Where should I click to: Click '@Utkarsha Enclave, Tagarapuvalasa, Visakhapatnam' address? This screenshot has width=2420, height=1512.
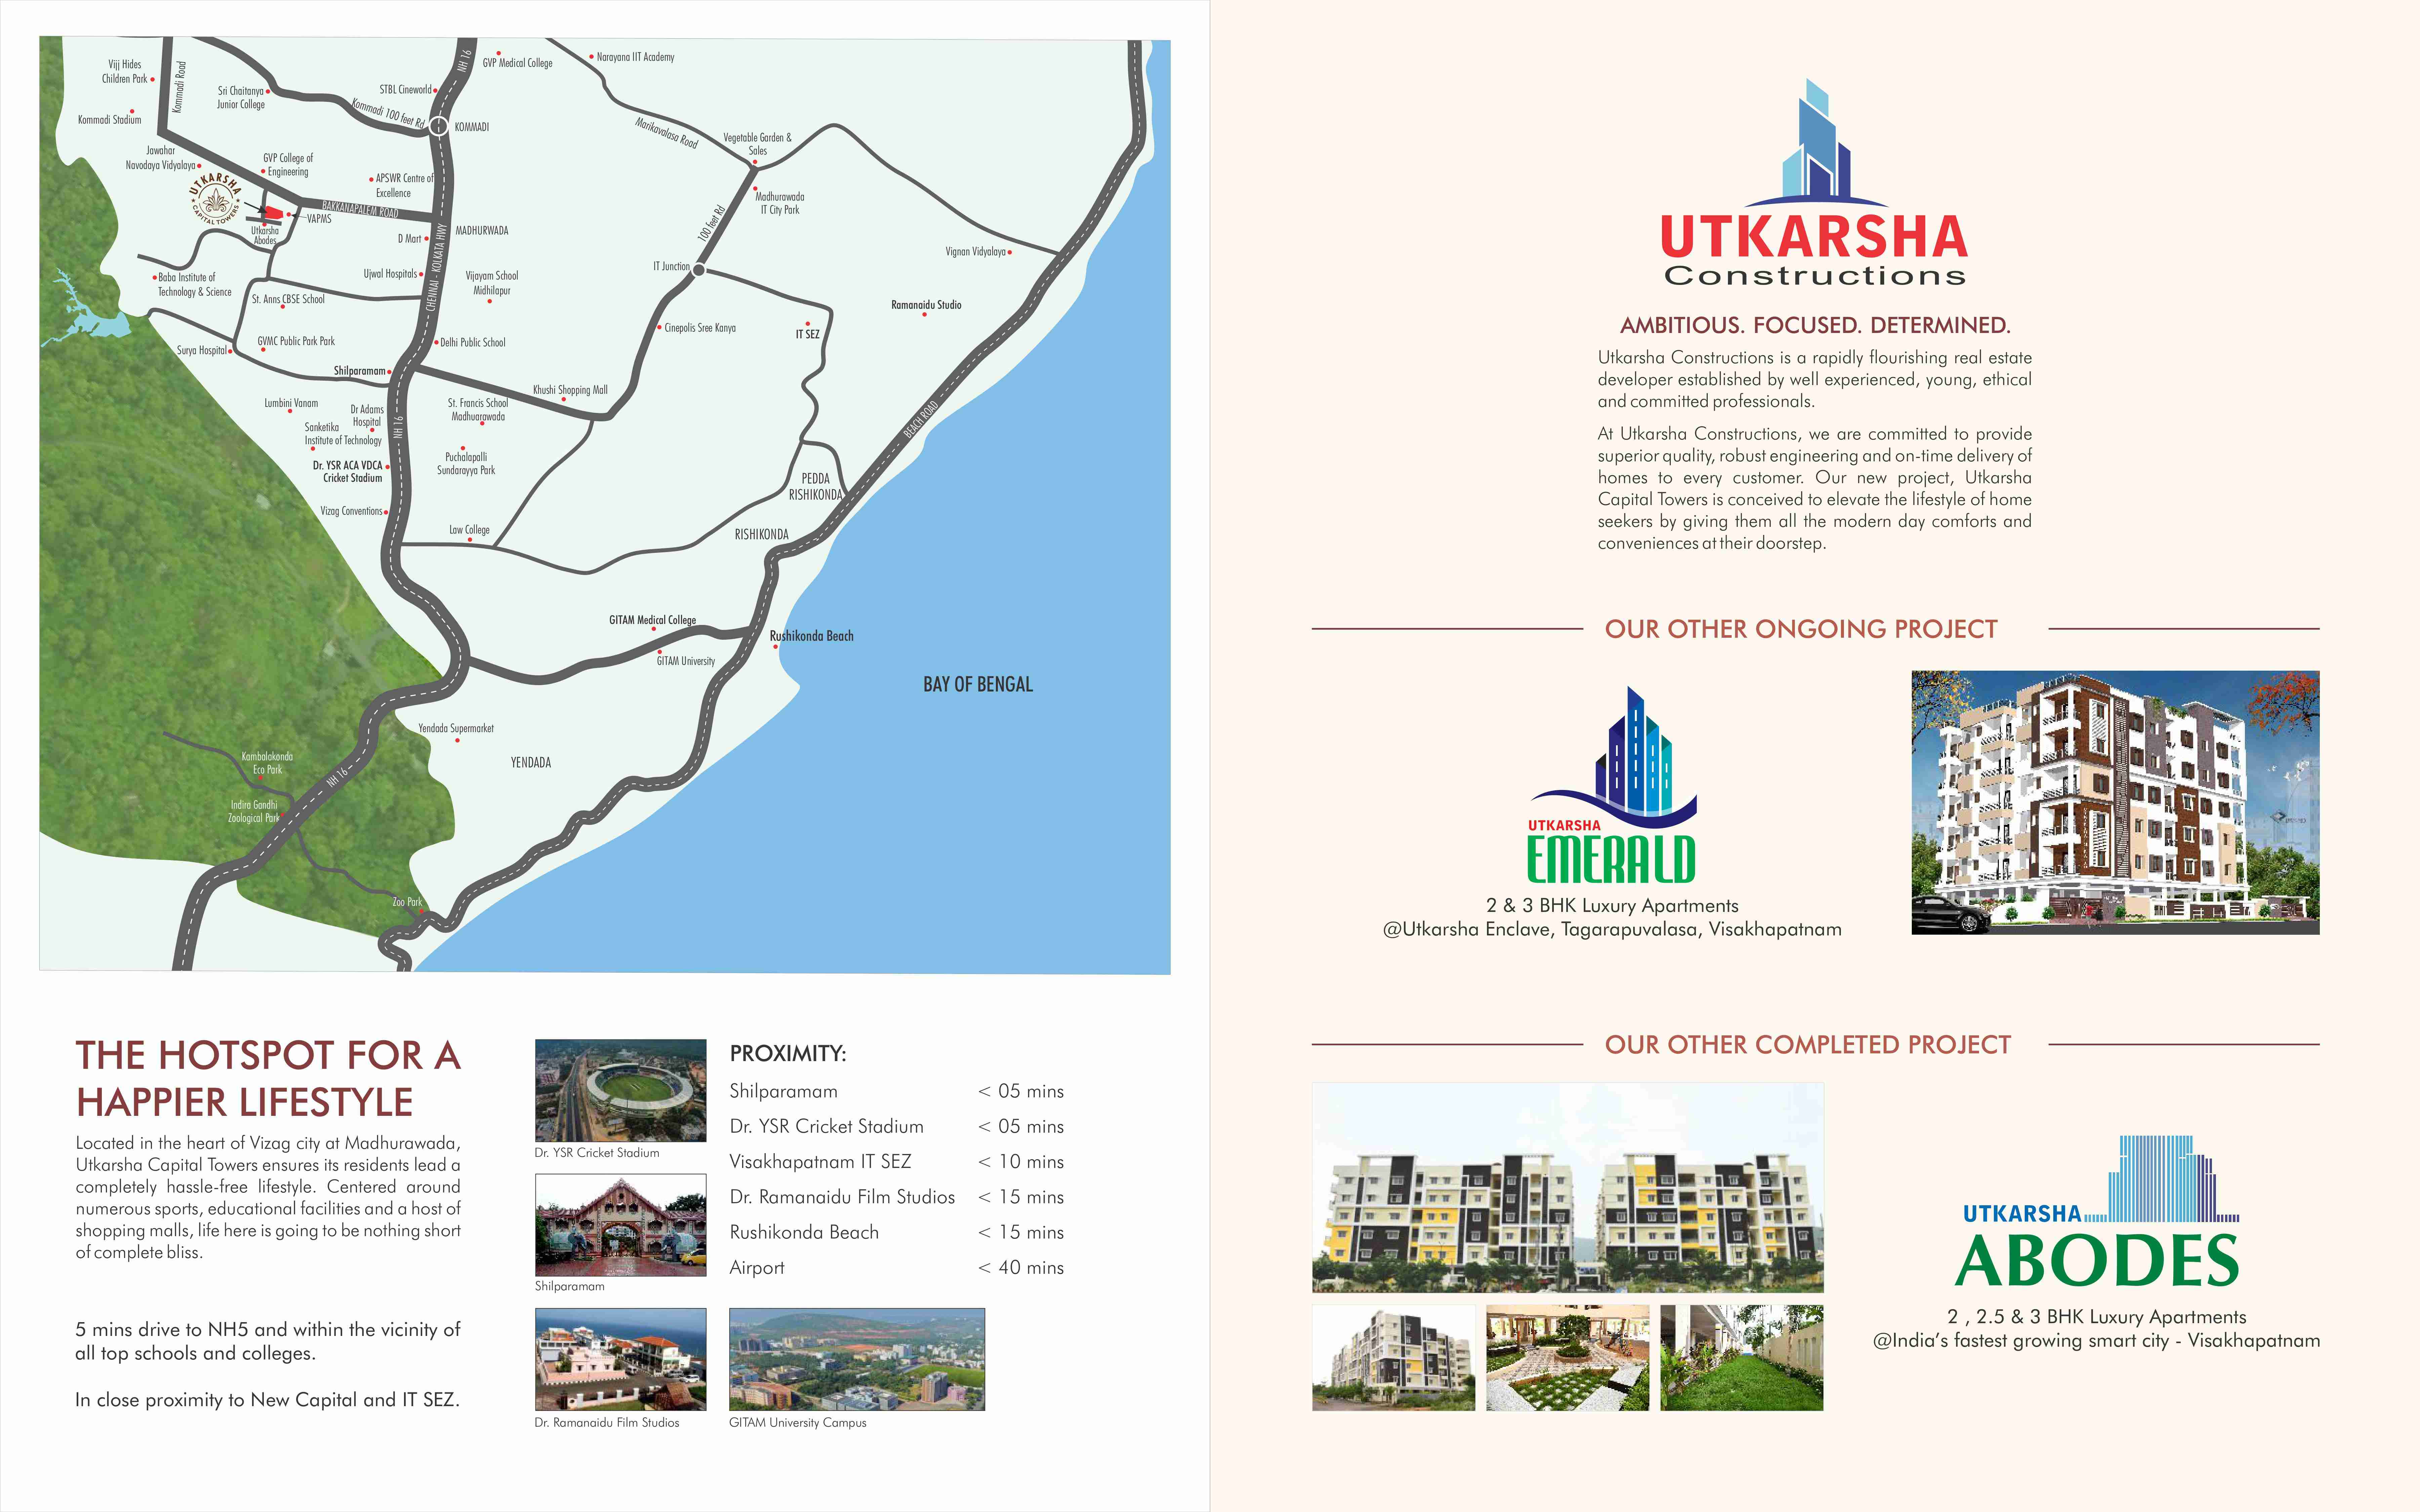1612,930
